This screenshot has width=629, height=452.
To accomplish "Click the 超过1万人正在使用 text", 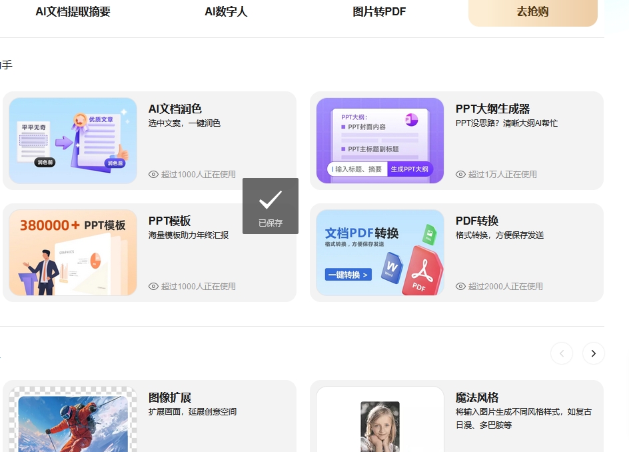I will point(502,174).
